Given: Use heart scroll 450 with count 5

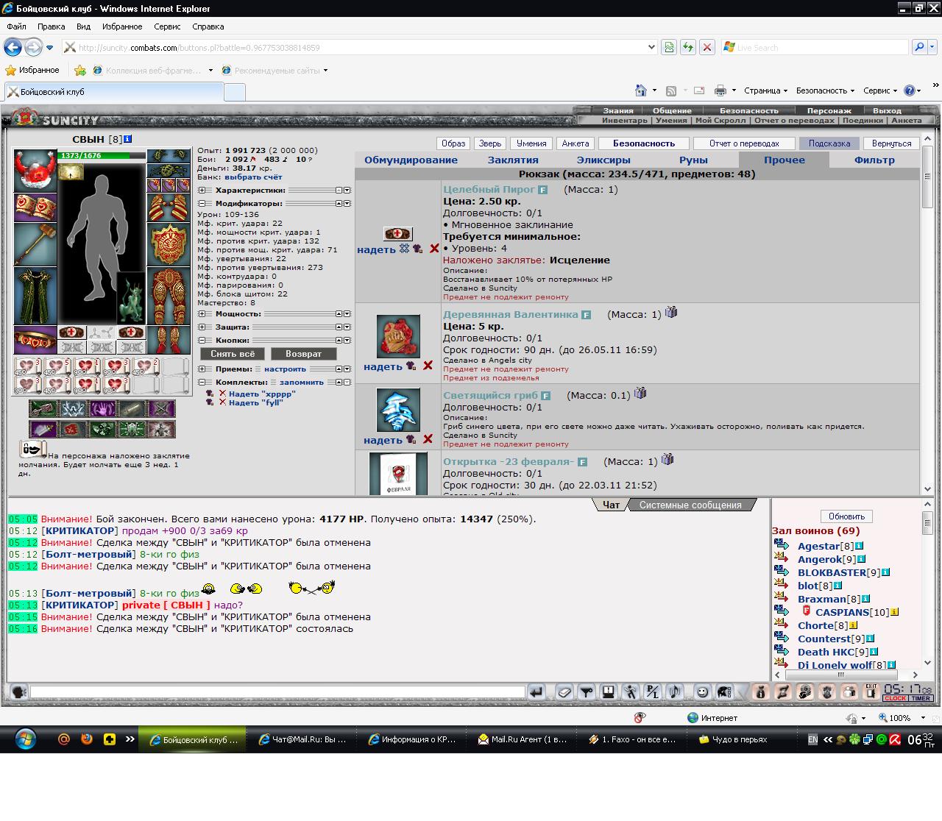Looking at the screenshot, I should pyautogui.click(x=57, y=366).
